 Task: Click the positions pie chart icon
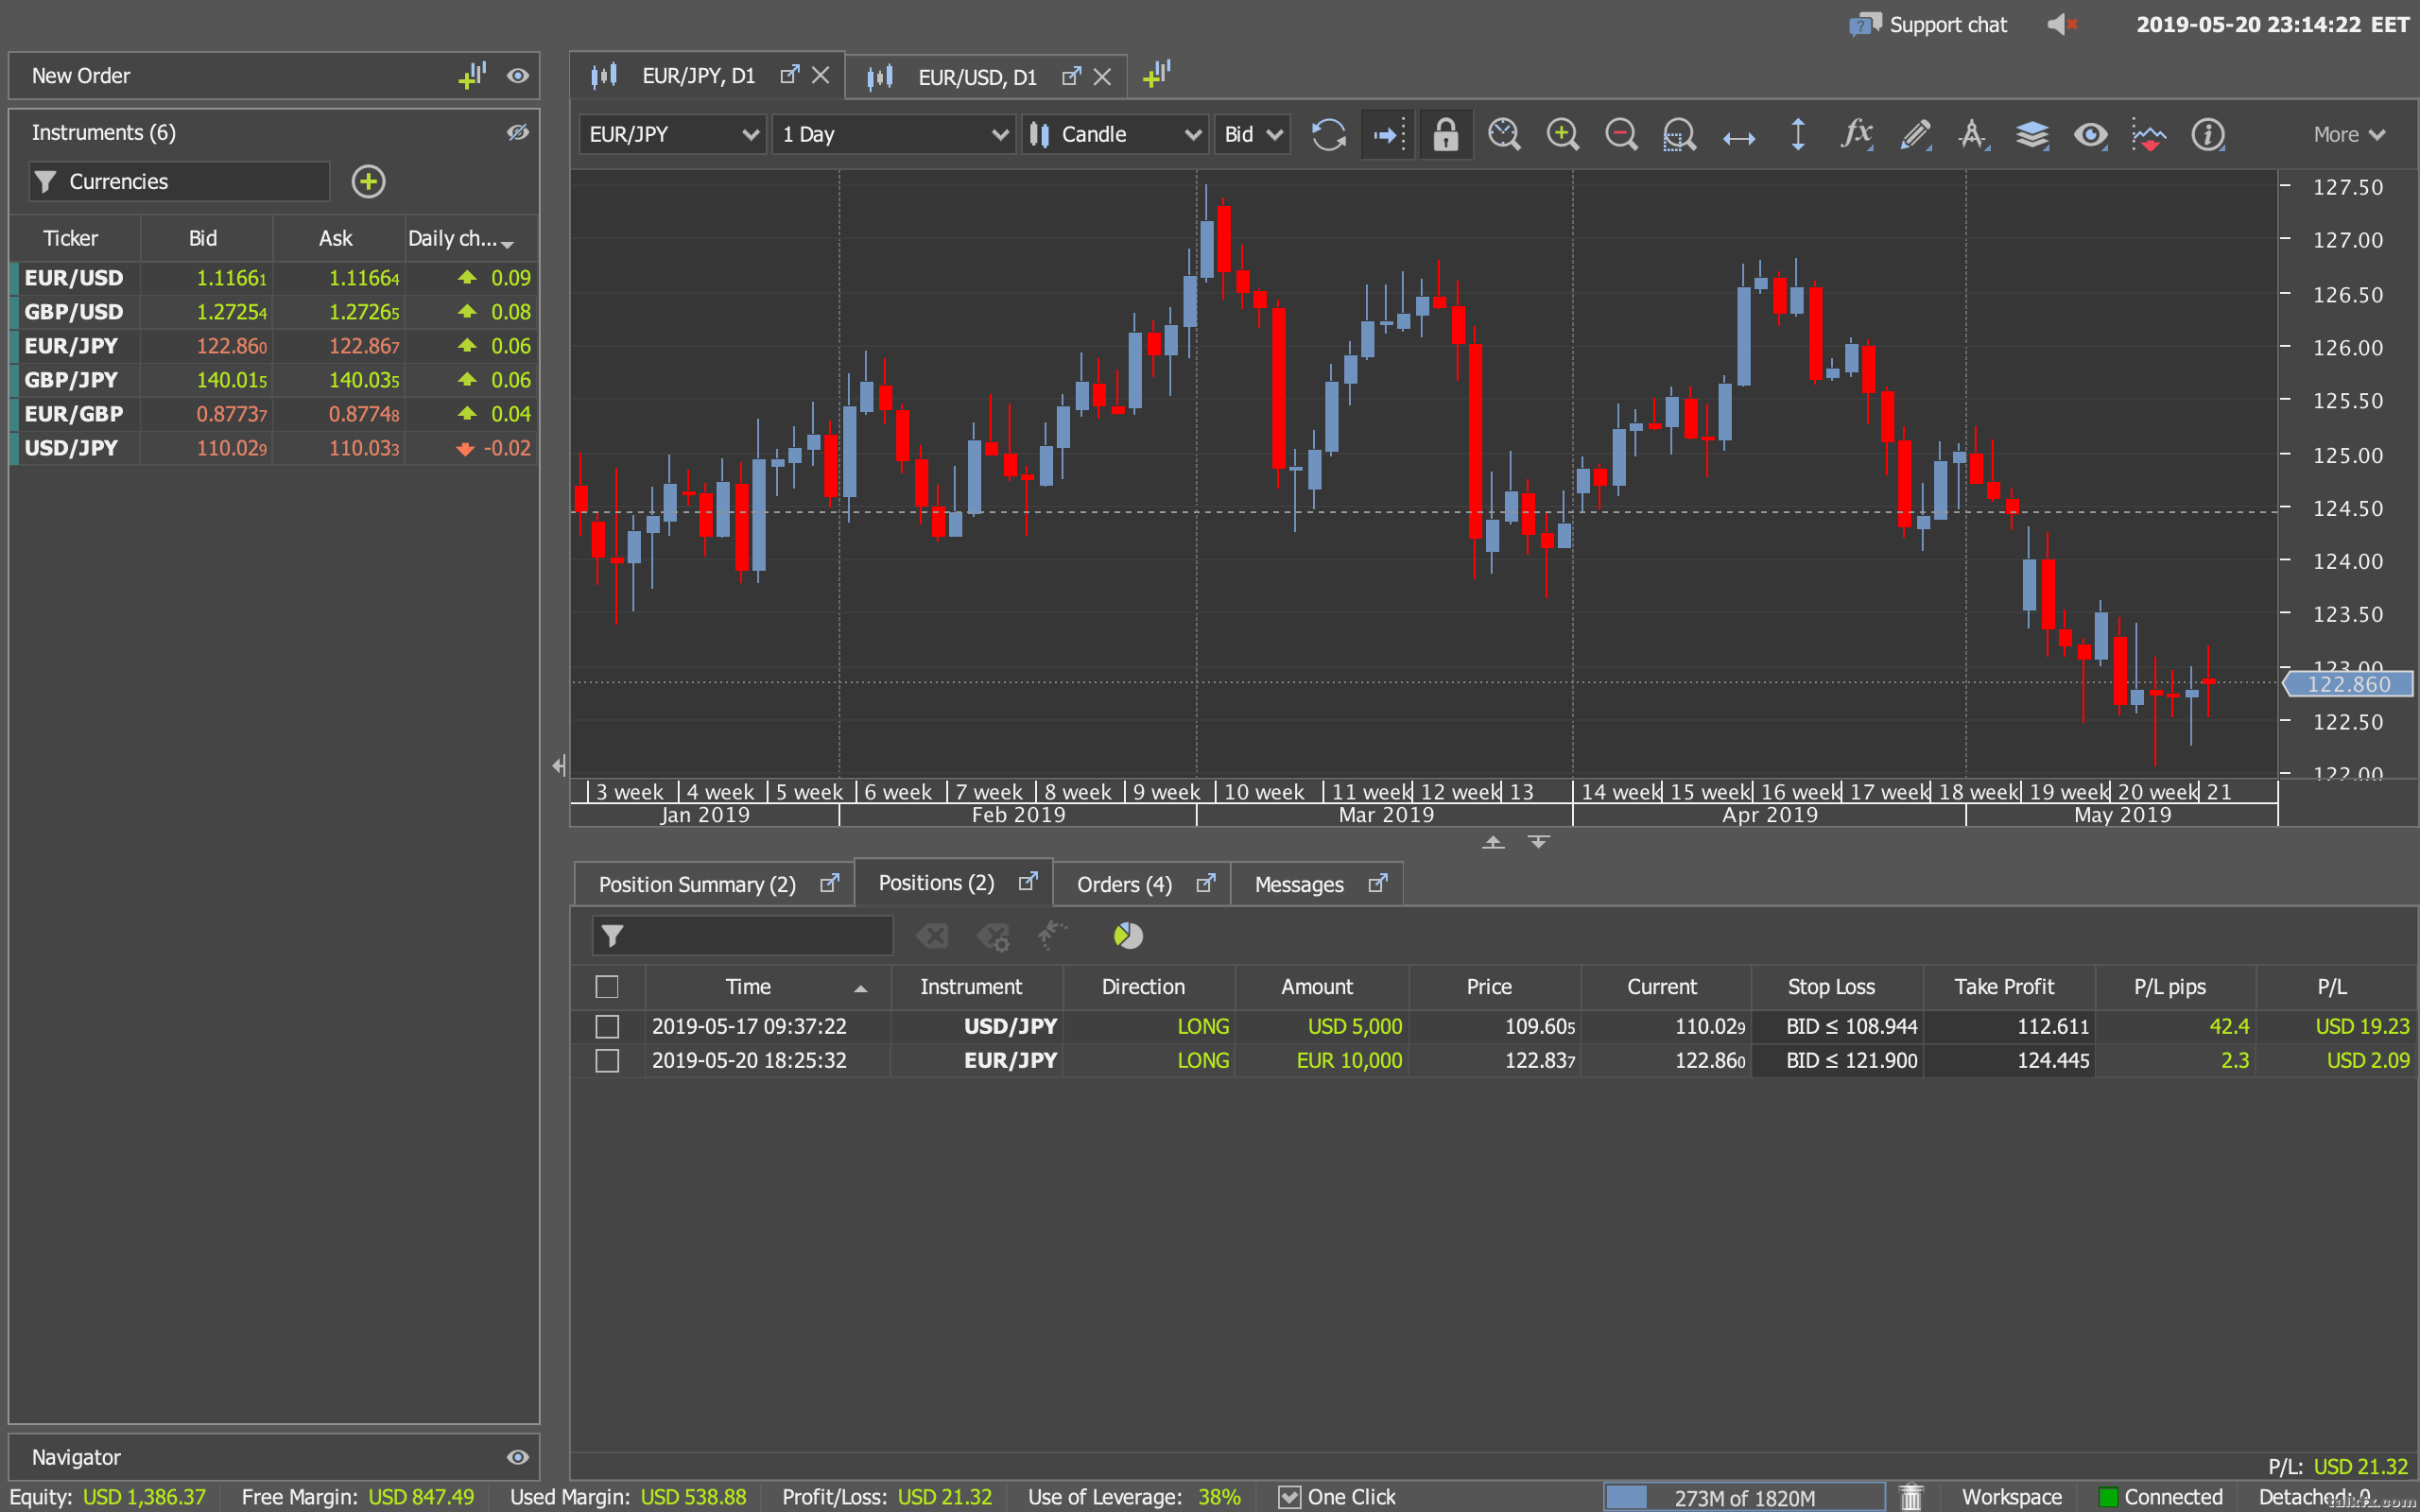point(1128,935)
